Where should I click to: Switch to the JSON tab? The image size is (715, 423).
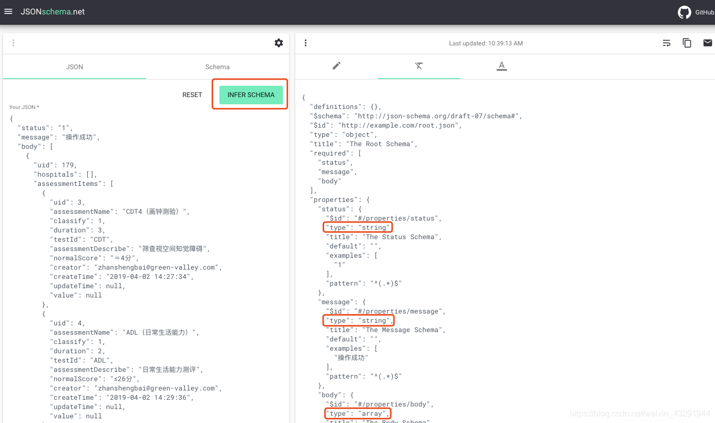tap(74, 67)
